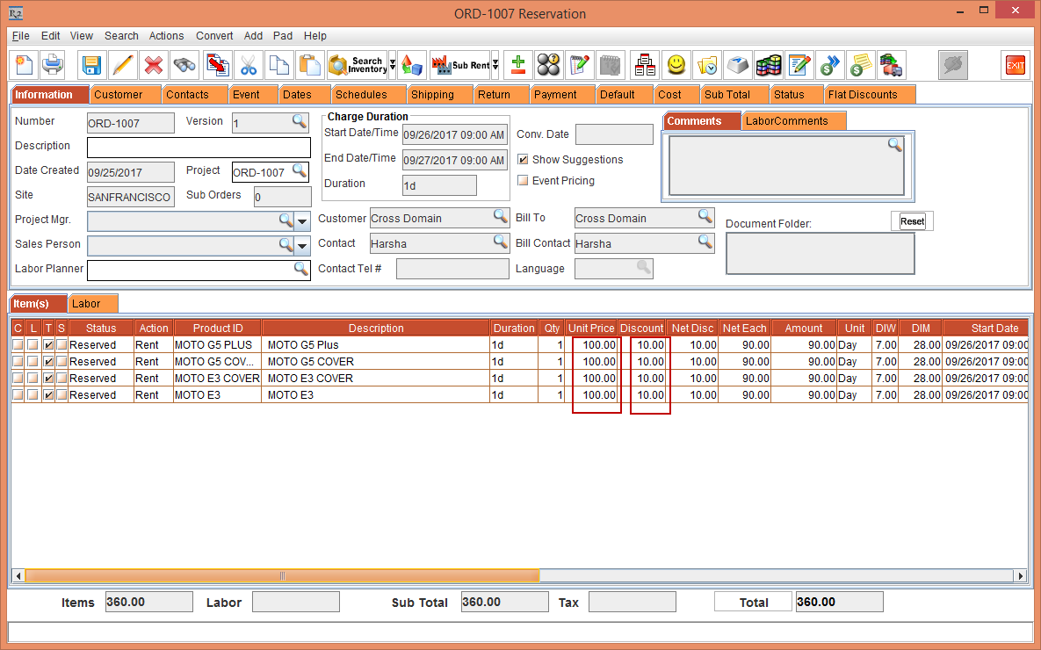The image size is (1041, 650).
Task: Enable the Event Pricing checkbox
Action: point(524,181)
